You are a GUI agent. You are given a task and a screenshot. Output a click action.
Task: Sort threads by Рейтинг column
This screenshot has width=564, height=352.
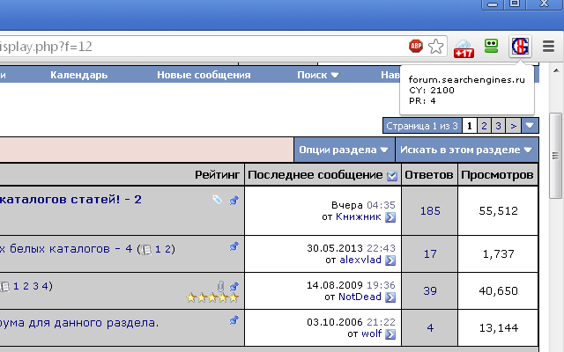coord(217,175)
